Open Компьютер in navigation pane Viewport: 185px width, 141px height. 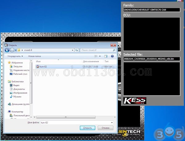(x=17, y=112)
